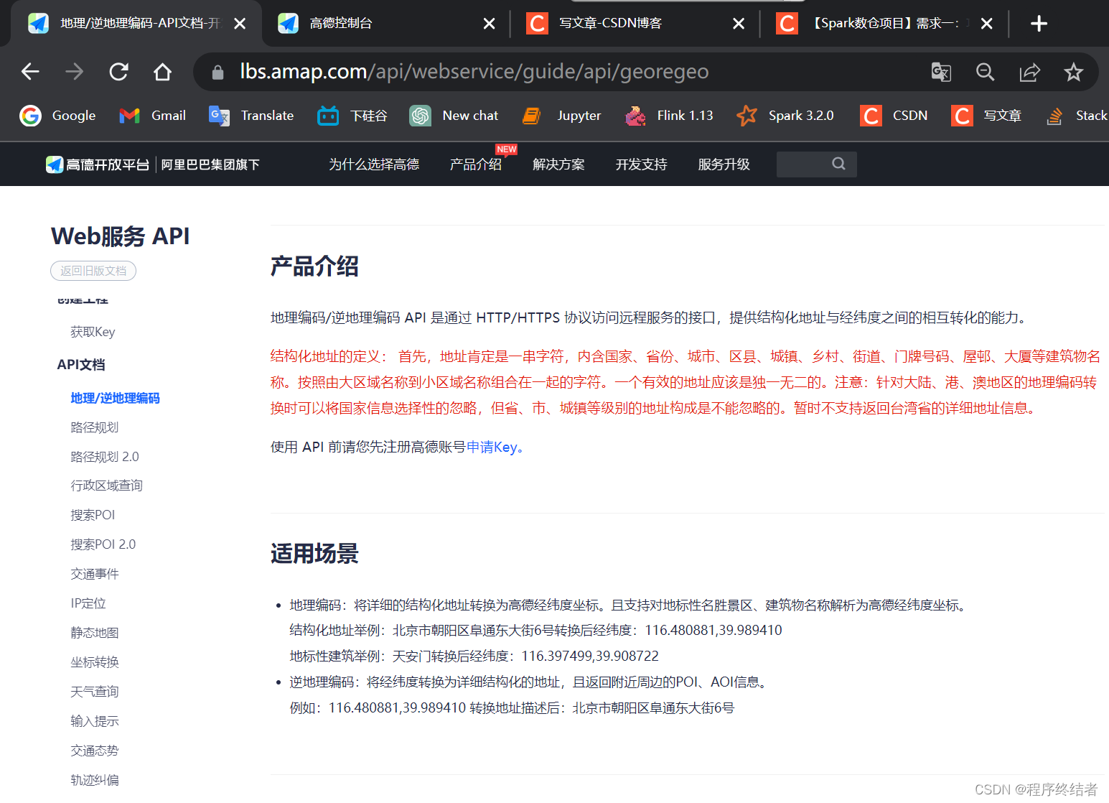Image resolution: width=1109 pixels, height=803 pixels.
Task: Click 阿里巴巴集团旗下 header text
Action: pos(210,164)
